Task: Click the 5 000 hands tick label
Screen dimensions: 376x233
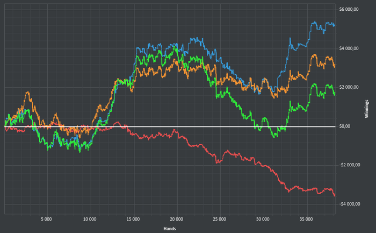Action: [46, 219]
